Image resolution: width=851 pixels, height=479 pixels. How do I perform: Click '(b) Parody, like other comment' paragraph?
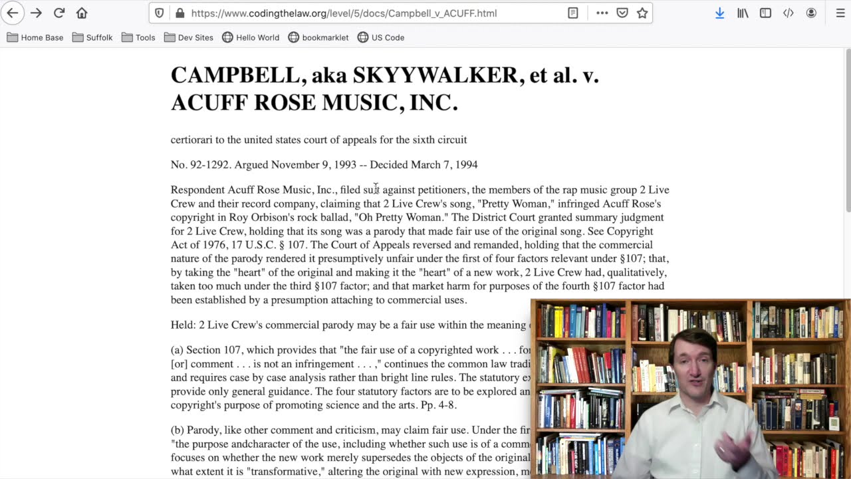pyautogui.click(x=350, y=451)
